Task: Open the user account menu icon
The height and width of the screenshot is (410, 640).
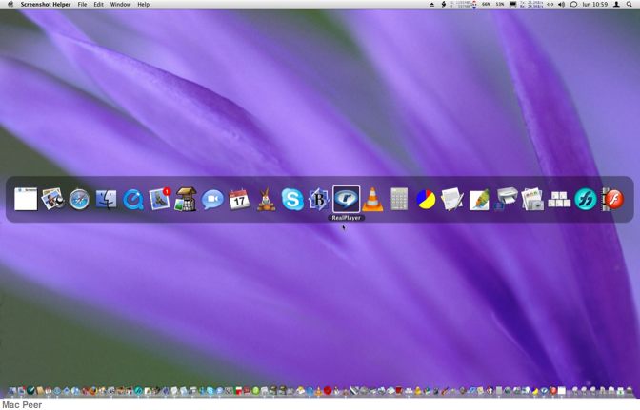Action: (x=617, y=4)
